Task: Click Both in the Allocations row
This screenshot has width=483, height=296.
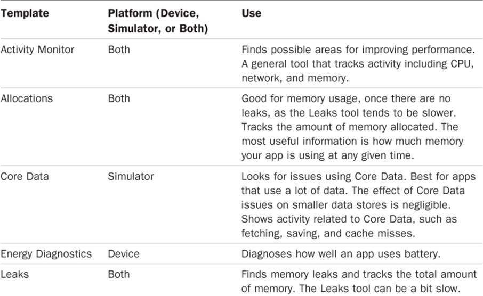Action: (x=119, y=98)
